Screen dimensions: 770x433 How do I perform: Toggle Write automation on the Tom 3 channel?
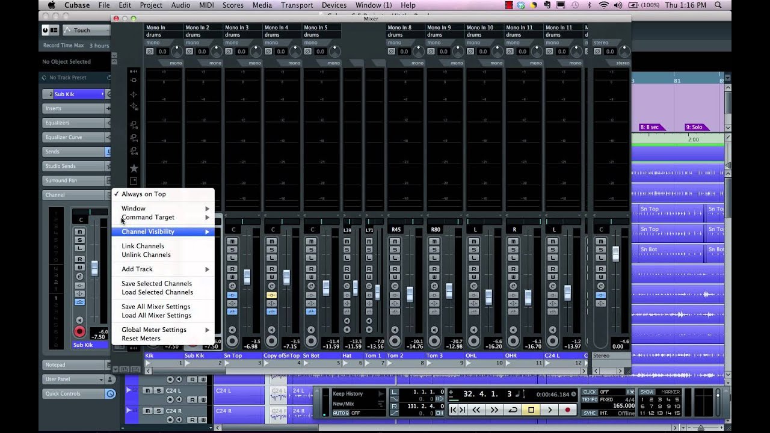tap(435, 277)
